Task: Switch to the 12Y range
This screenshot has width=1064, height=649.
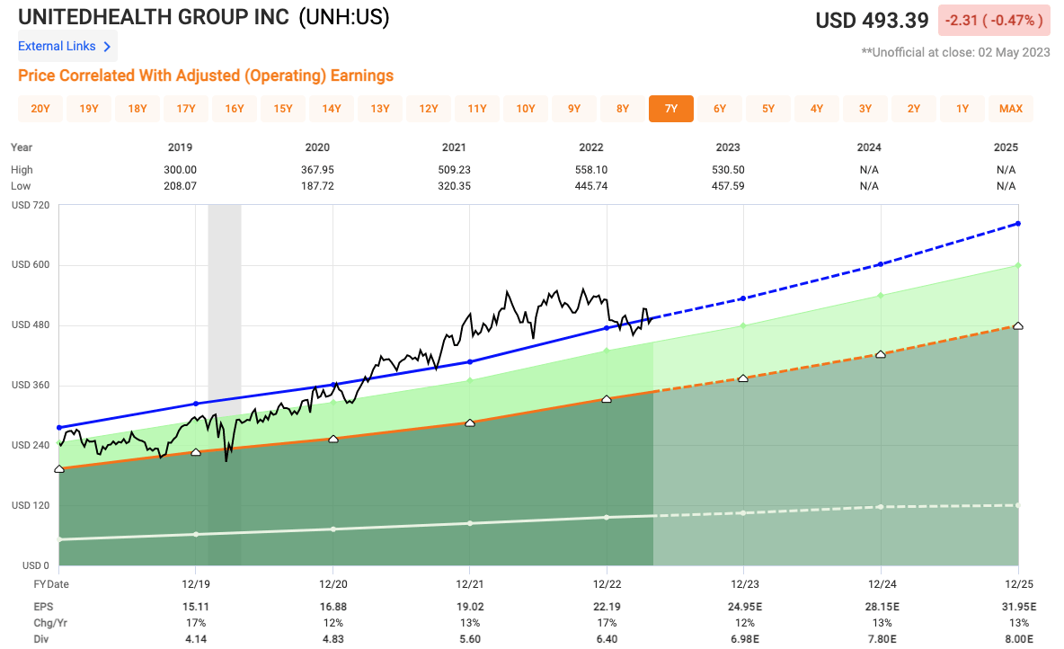Action: (x=429, y=109)
